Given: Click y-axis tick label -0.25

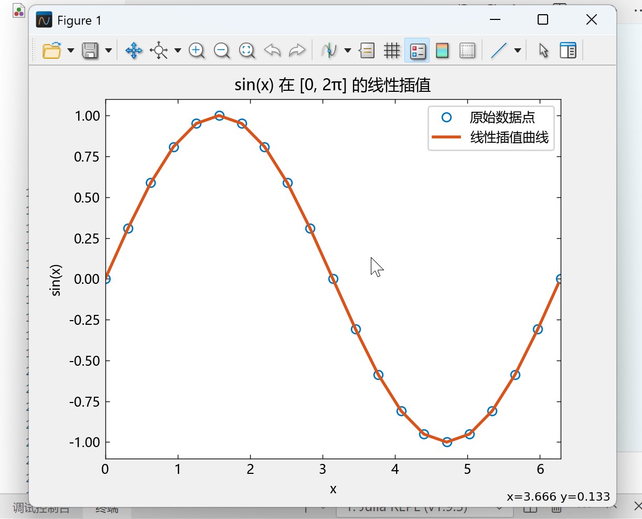Looking at the screenshot, I should [85, 320].
